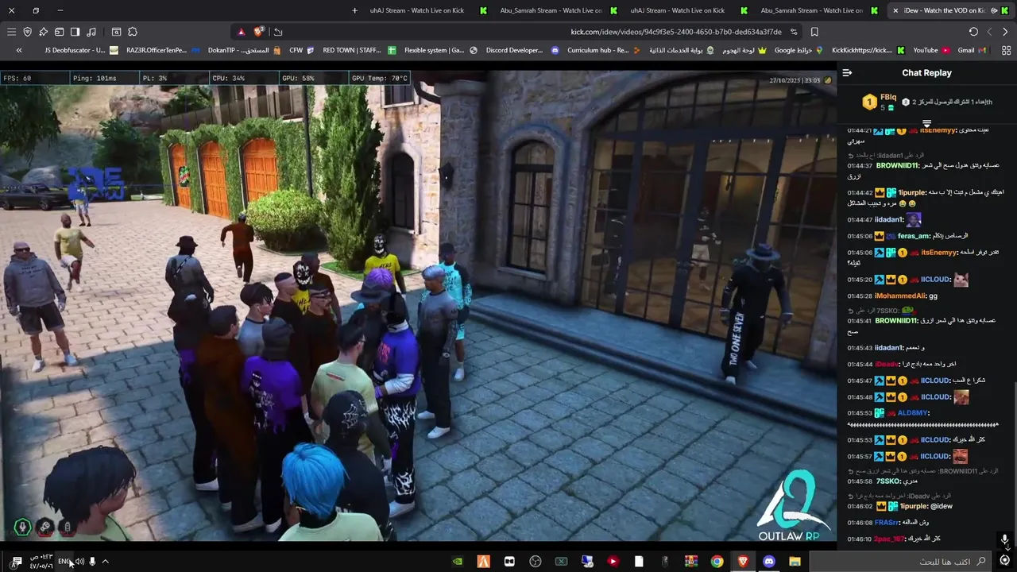Screen dimensions: 1017x572
Task: Open the media playlist music-note icon
Action: point(91,32)
